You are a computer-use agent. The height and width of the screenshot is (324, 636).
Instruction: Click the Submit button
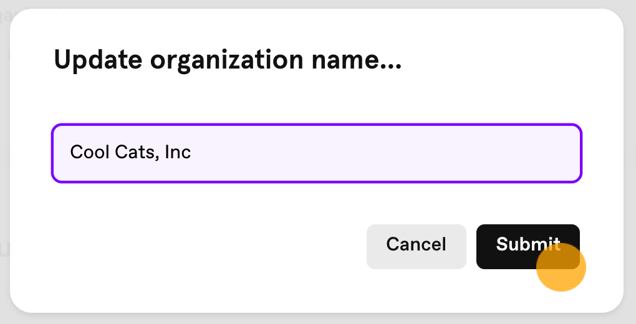pos(528,247)
